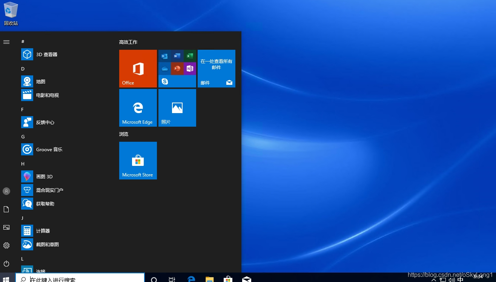Open Pictures from Start sidebar
This screenshot has width=496, height=282.
click(x=6, y=227)
